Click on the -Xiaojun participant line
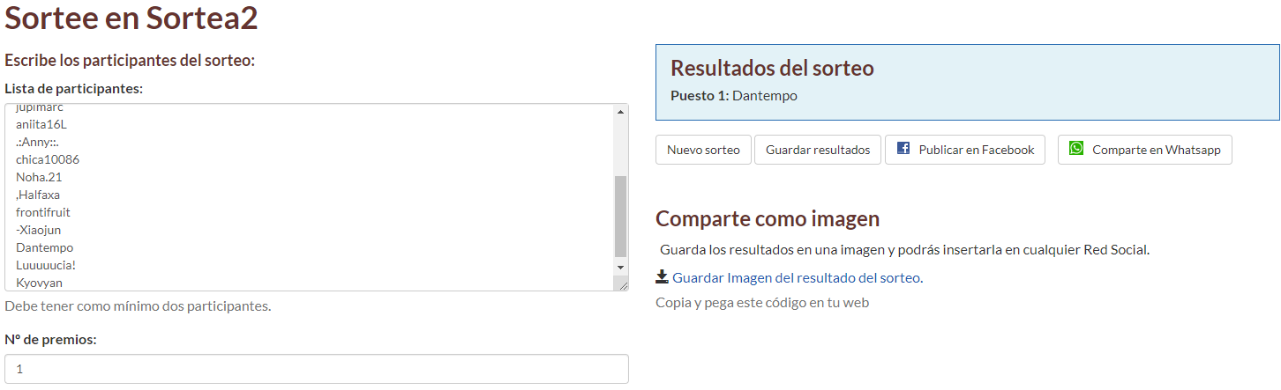 [38, 230]
